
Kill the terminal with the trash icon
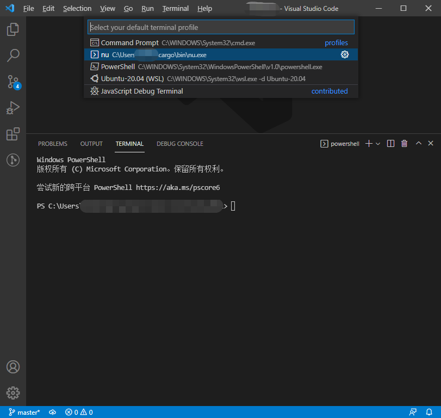404,143
